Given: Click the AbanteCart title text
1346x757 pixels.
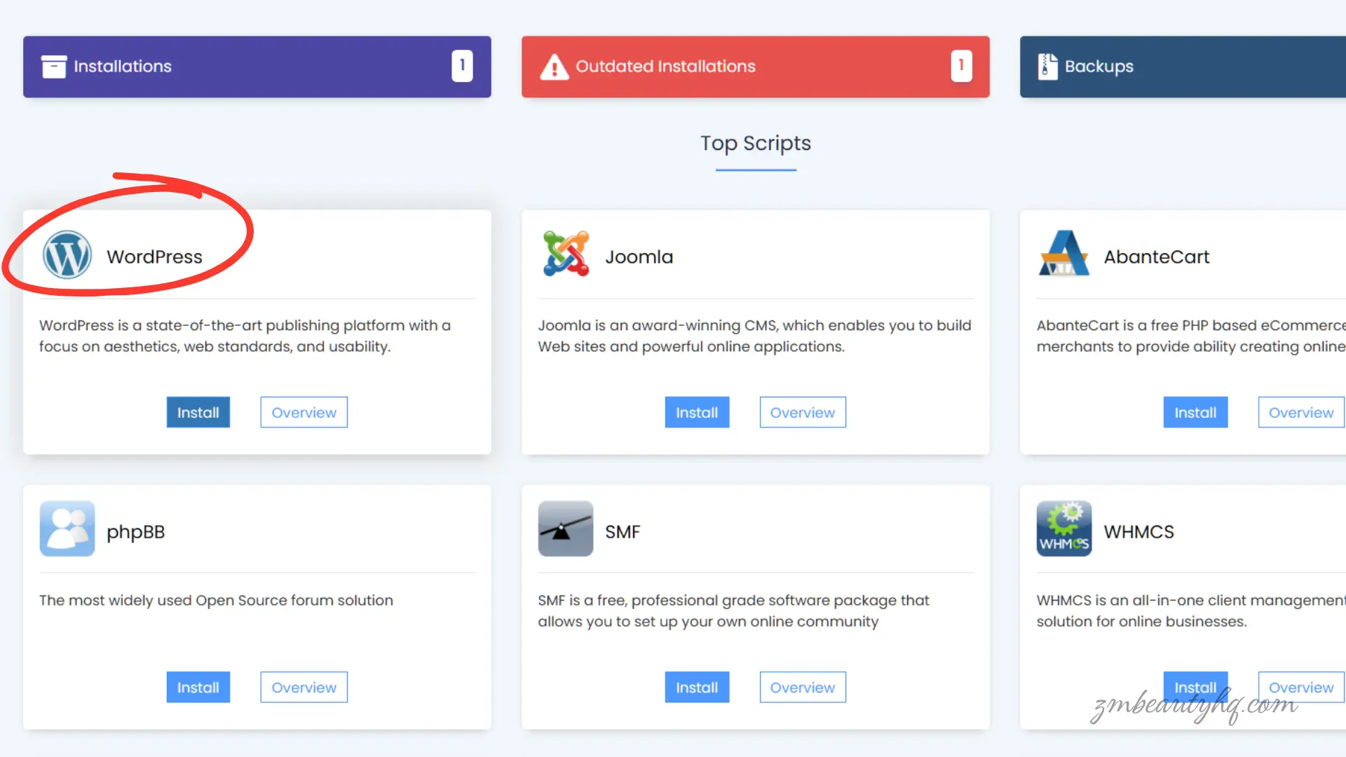Looking at the screenshot, I should click(1157, 257).
